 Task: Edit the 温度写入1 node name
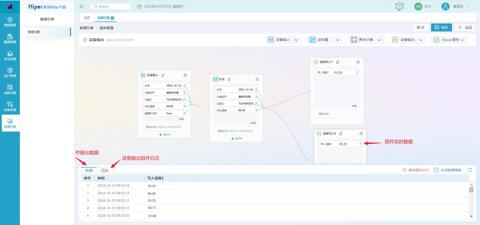click(337, 62)
